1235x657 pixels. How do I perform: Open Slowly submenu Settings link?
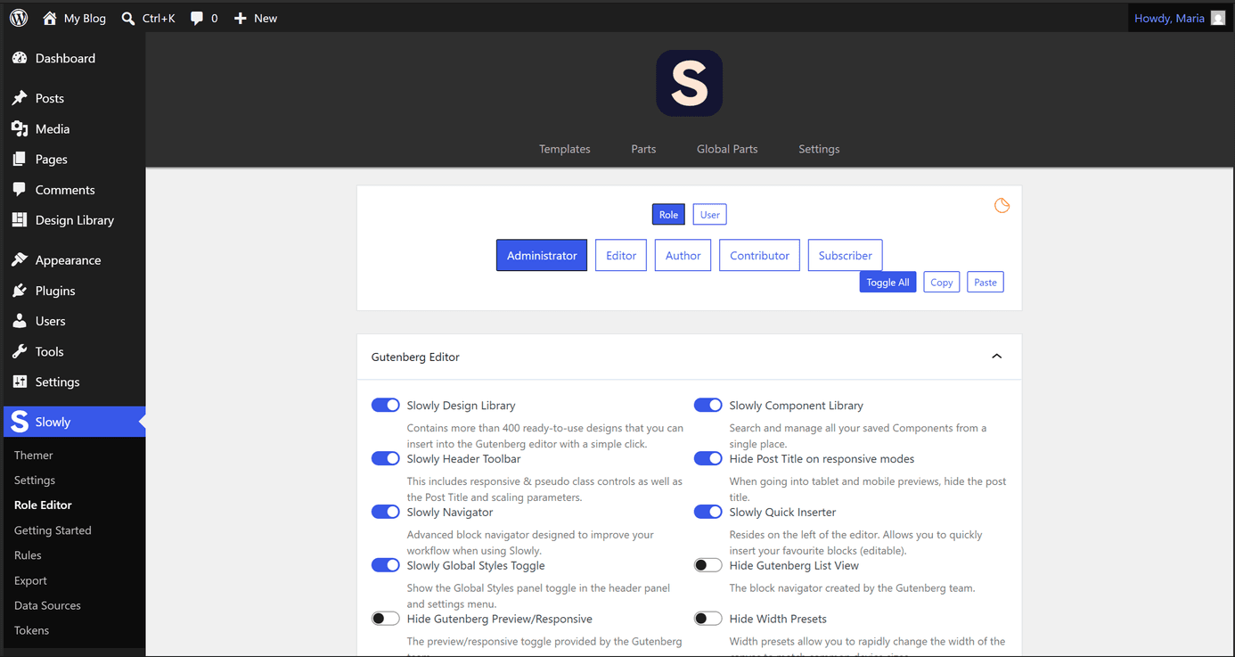(x=35, y=480)
